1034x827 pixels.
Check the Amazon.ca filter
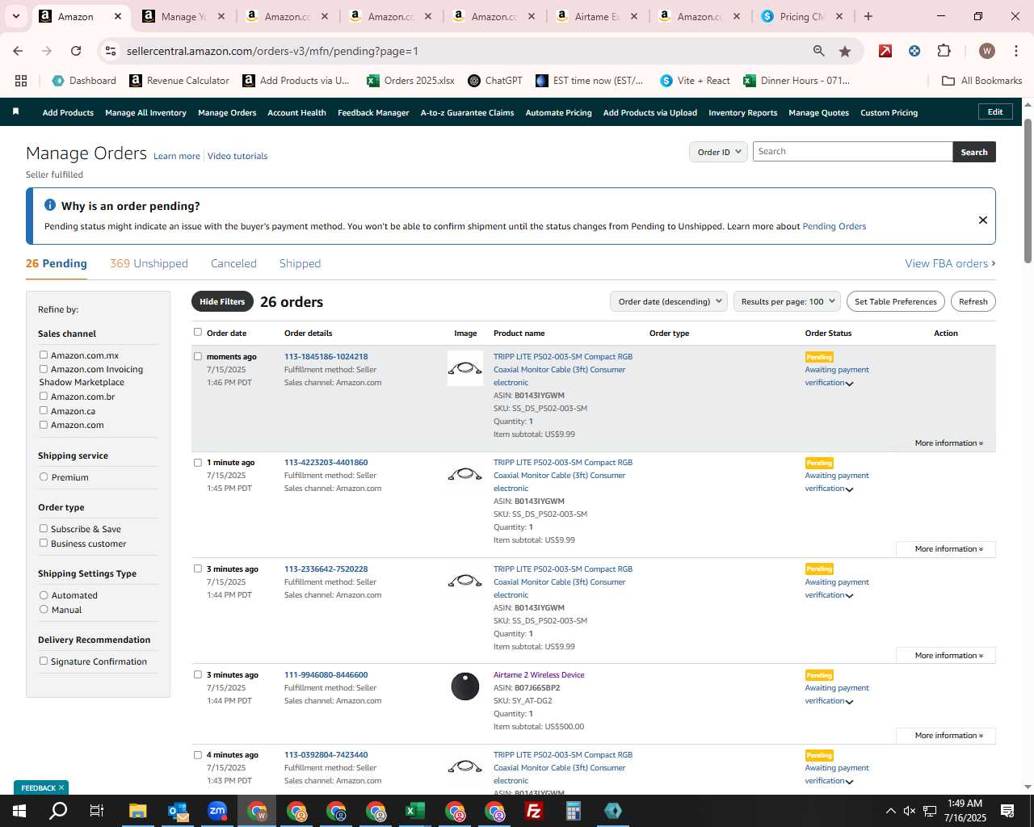[44, 410]
